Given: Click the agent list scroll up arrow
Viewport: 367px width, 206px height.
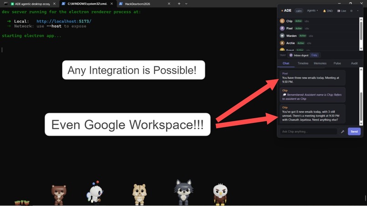Looking at the screenshot, I should [361, 19].
